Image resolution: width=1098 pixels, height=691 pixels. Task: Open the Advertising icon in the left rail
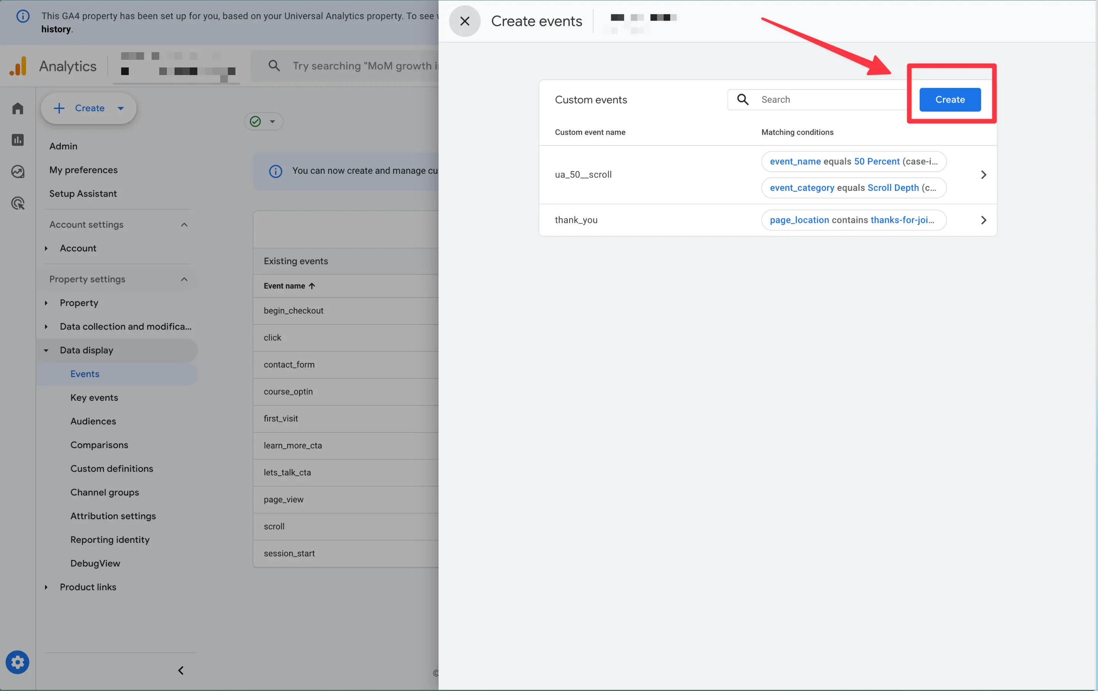17,203
